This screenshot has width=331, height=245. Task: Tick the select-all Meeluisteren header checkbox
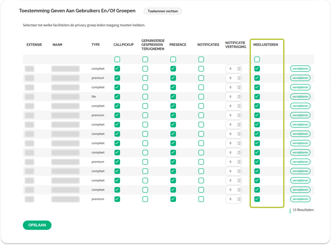point(257,59)
